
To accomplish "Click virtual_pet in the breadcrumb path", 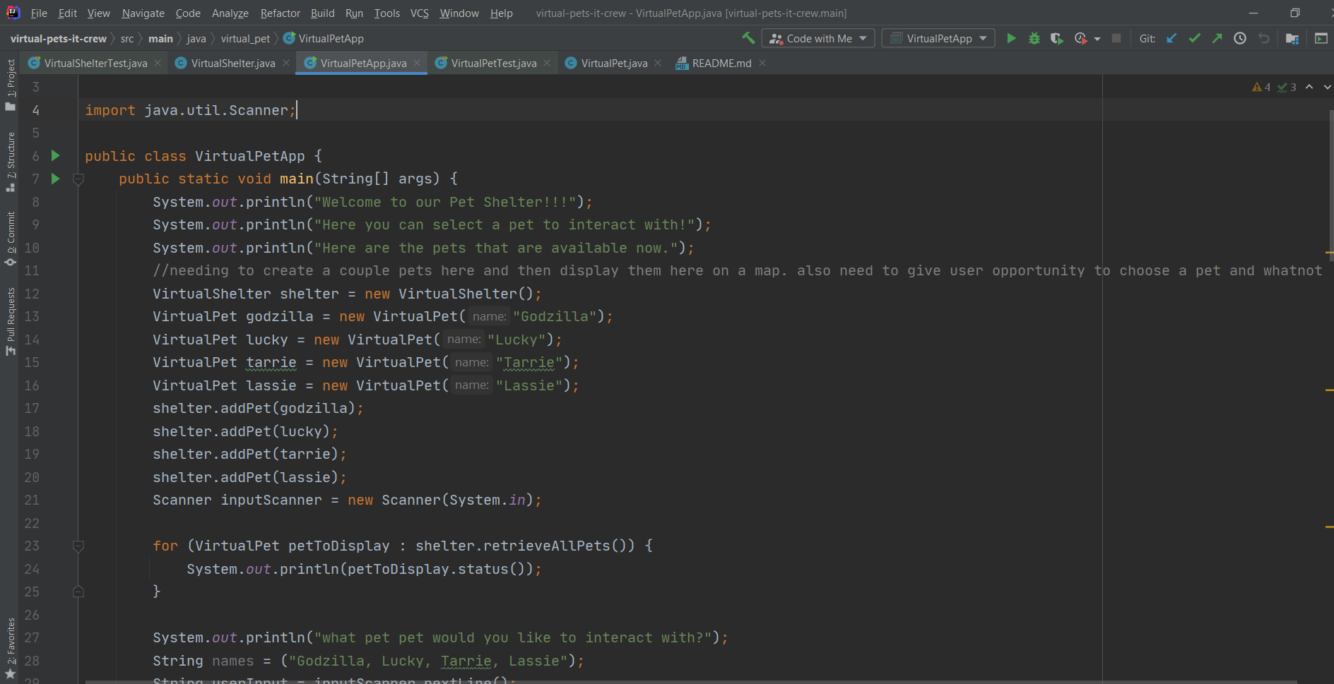I will (x=245, y=38).
